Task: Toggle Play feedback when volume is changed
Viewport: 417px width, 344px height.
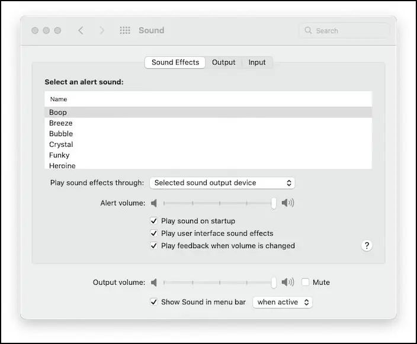Action: pos(154,246)
